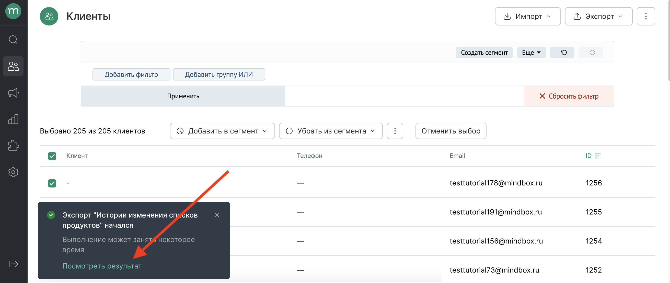Click email testtutorial191@mindbox.ru
Image resolution: width=670 pixels, height=283 pixels.
[495, 212]
